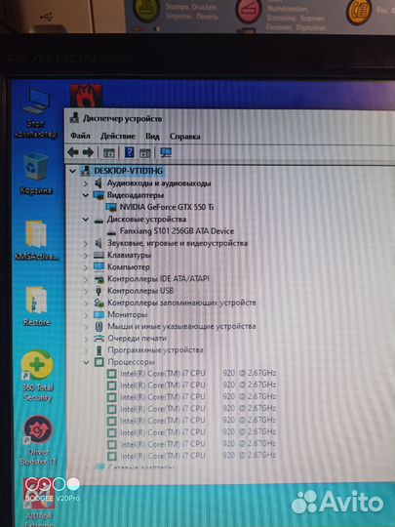Click the Диспетчер устройств title bar icon
This screenshot has height=527, width=395.
(x=74, y=118)
